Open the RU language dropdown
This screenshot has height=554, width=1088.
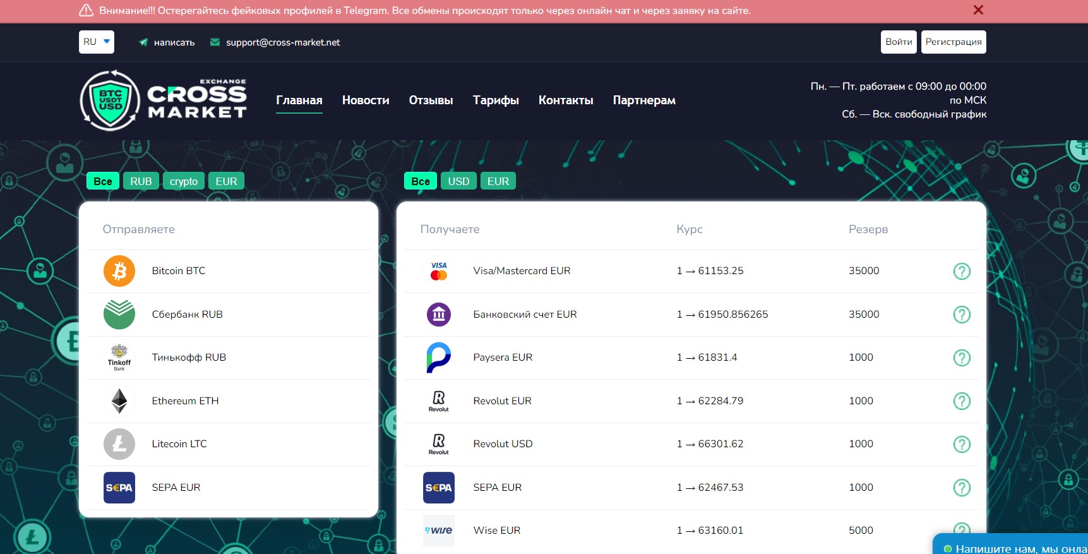point(97,42)
